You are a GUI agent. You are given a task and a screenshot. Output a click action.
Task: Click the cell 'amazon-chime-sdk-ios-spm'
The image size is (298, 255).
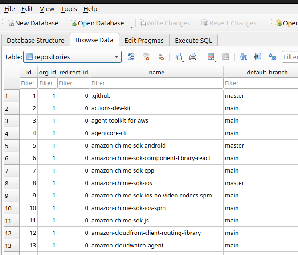coord(157,208)
